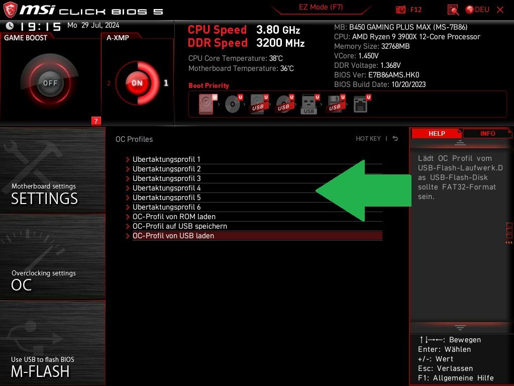The height and width of the screenshot is (386, 514).
Task: Select the USB key boot device icon
Action: (310, 104)
